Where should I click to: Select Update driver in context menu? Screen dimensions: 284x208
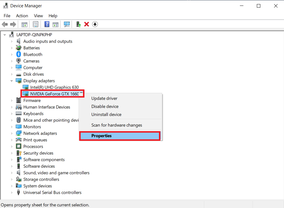[104, 98]
